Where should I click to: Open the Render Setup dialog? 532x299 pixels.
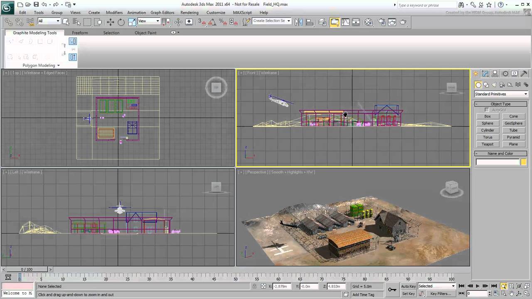tap(382, 22)
